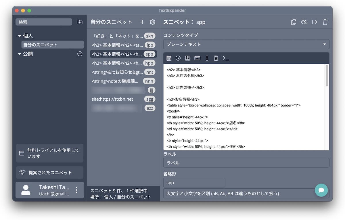Open snippet group settings gear

pyautogui.click(x=152, y=22)
